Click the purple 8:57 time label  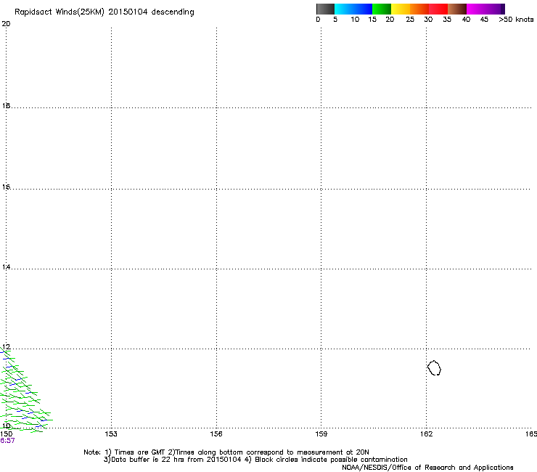click(x=7, y=441)
